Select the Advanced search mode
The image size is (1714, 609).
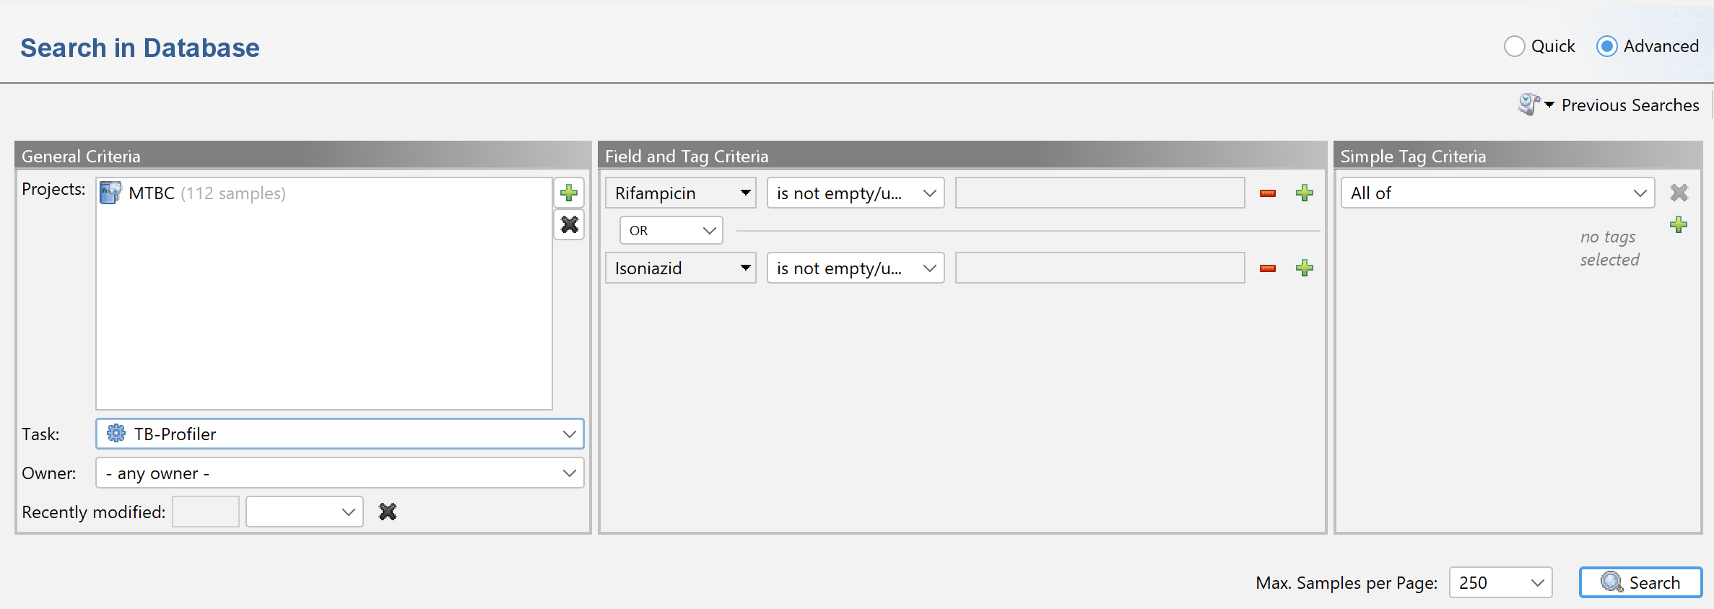[x=1607, y=47]
